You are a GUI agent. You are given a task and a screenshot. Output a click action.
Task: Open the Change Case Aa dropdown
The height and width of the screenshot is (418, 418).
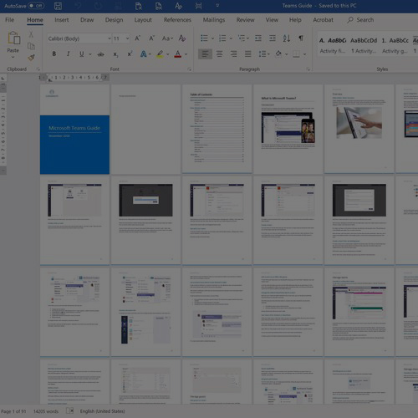coord(168,38)
